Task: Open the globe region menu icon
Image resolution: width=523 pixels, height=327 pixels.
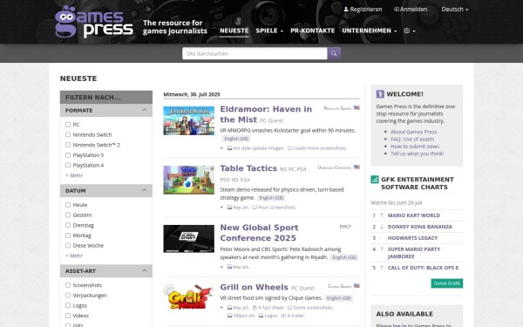Action: 406,31
